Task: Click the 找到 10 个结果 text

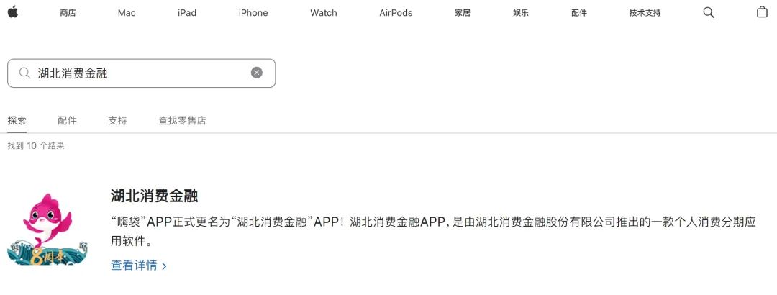Action: coord(36,146)
